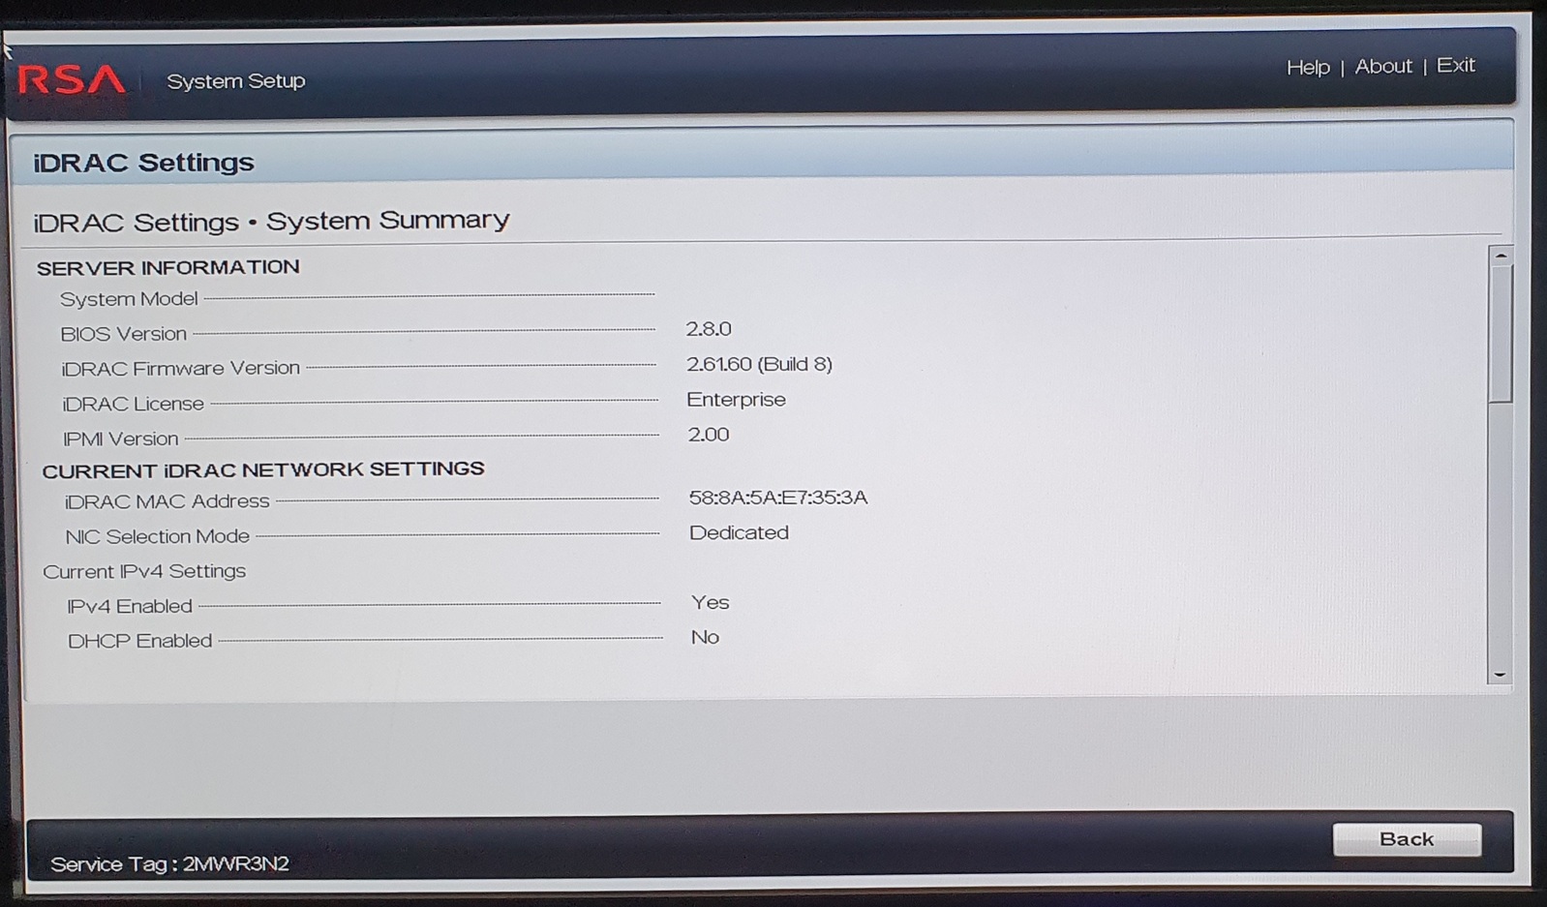Select the DHCP Enabled label
Screen dimensions: 1547x907
click(139, 641)
